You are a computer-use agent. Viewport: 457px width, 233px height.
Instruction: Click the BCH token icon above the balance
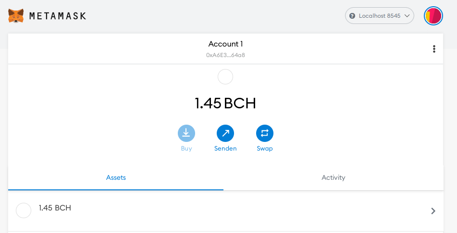(x=225, y=77)
